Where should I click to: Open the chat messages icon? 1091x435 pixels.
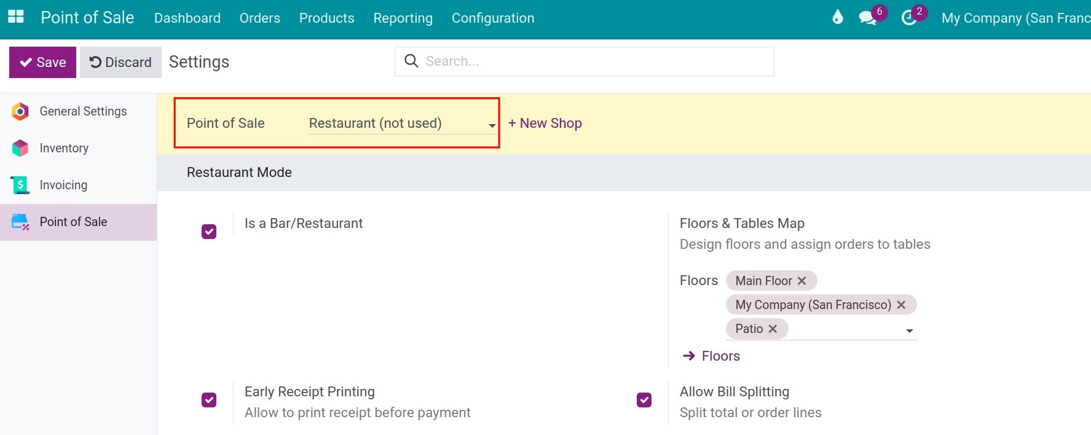pos(868,18)
